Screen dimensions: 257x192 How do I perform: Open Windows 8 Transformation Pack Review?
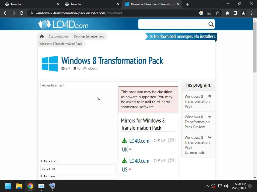click(x=197, y=122)
